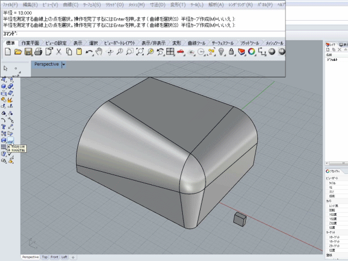Click the color wheel object properties icon
Screen dimensions: 348x261
[x=251, y=52]
